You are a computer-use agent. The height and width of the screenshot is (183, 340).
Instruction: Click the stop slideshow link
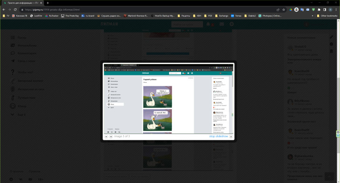click(218, 136)
